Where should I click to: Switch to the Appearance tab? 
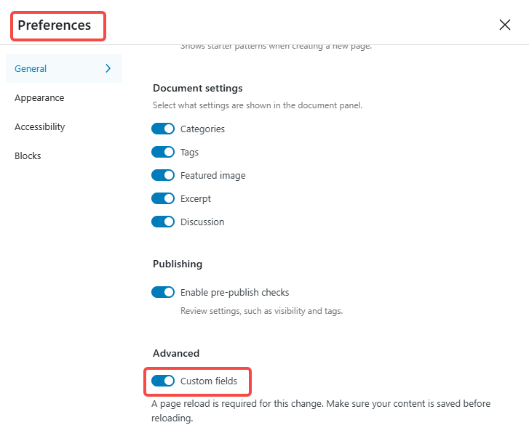(39, 97)
